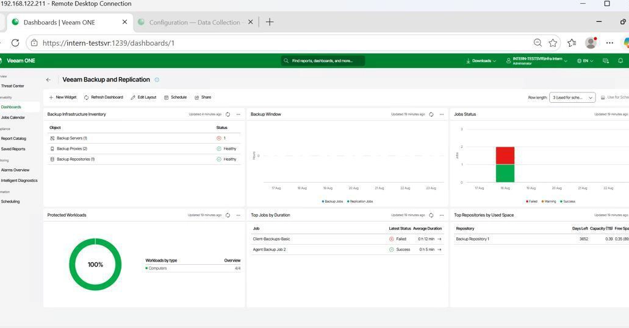
Task: Open a new browser tab
Action: 270,22
